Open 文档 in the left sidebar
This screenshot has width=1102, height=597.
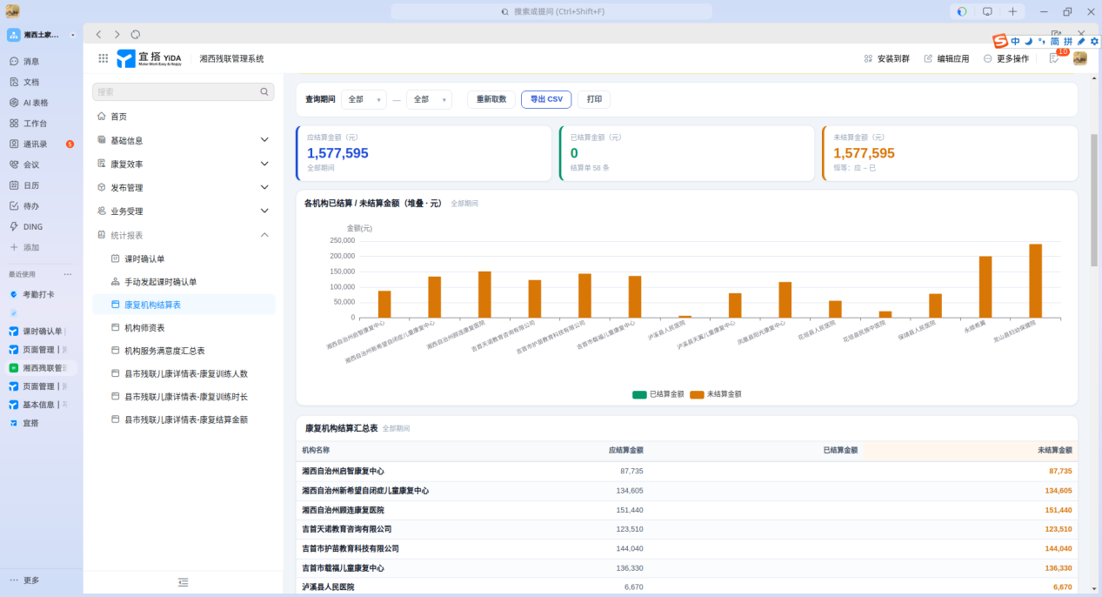click(24, 82)
